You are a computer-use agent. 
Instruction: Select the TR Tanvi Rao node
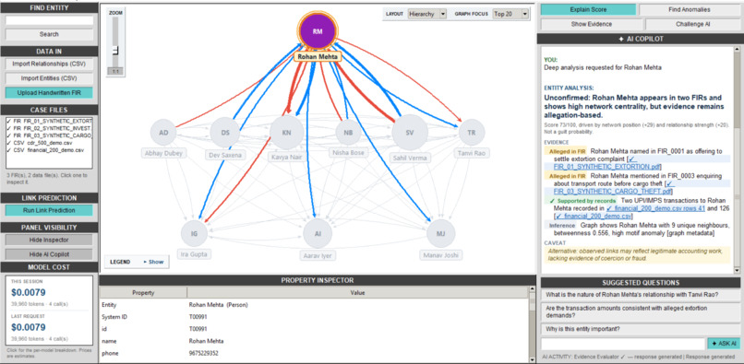[x=471, y=133]
